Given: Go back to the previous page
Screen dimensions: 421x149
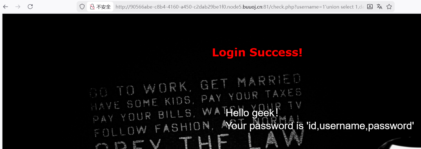Looking at the screenshot, I should point(5,7).
